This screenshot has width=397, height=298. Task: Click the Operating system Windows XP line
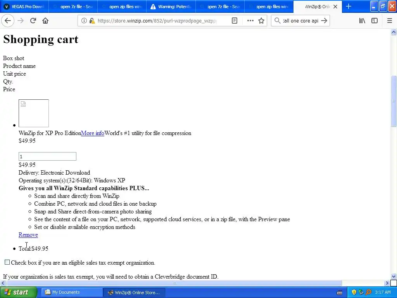click(x=72, y=180)
